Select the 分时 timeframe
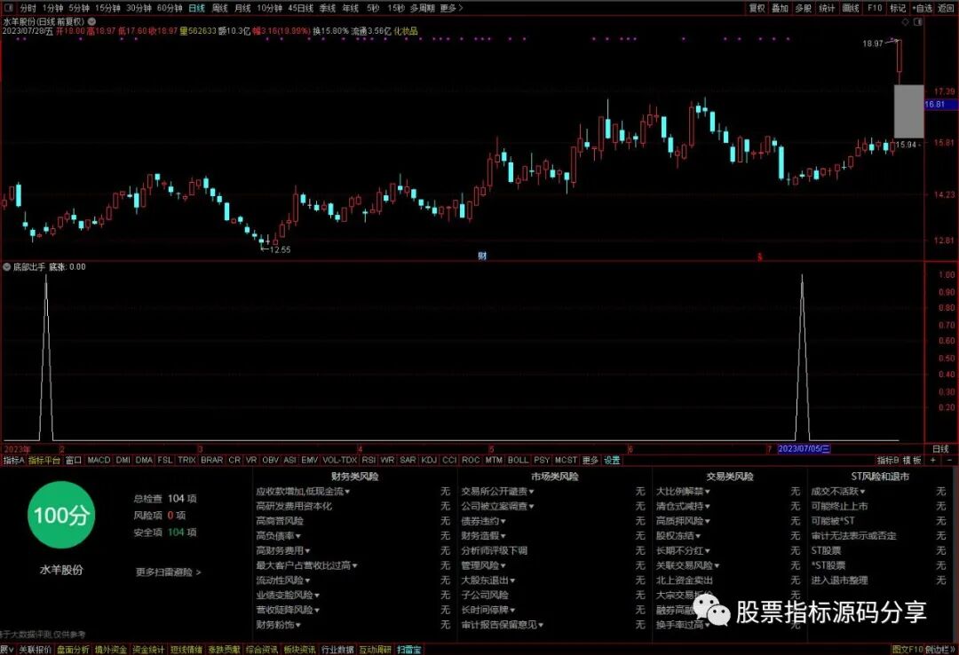Viewport: 959px width, 655px height. point(28,8)
